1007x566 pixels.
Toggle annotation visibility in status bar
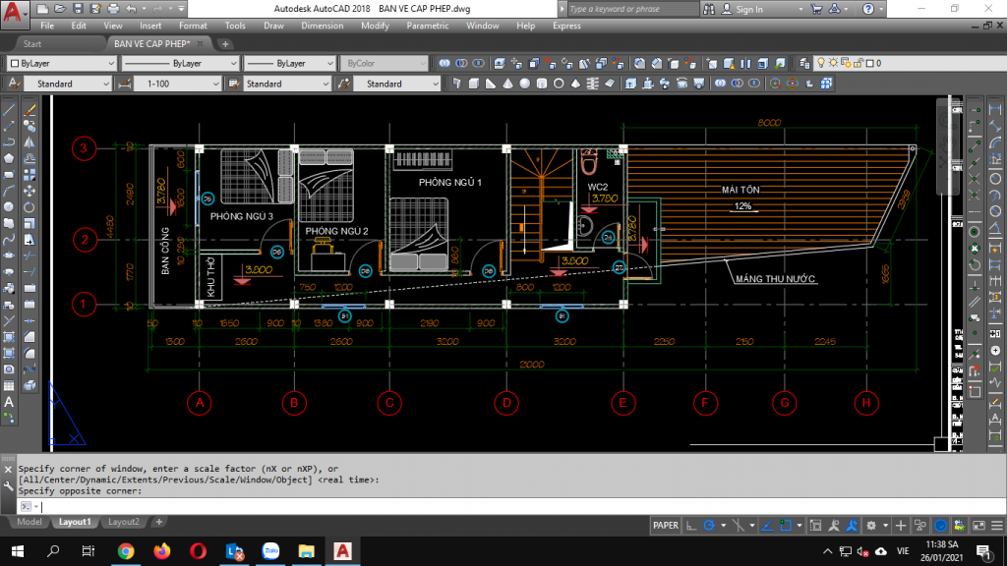coord(834,526)
